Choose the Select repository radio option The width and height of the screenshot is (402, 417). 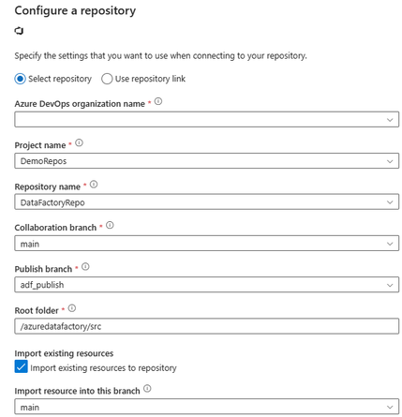pyautogui.click(x=20, y=79)
